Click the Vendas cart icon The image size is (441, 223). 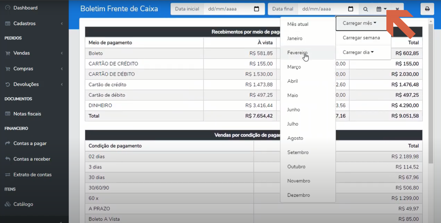point(8,53)
